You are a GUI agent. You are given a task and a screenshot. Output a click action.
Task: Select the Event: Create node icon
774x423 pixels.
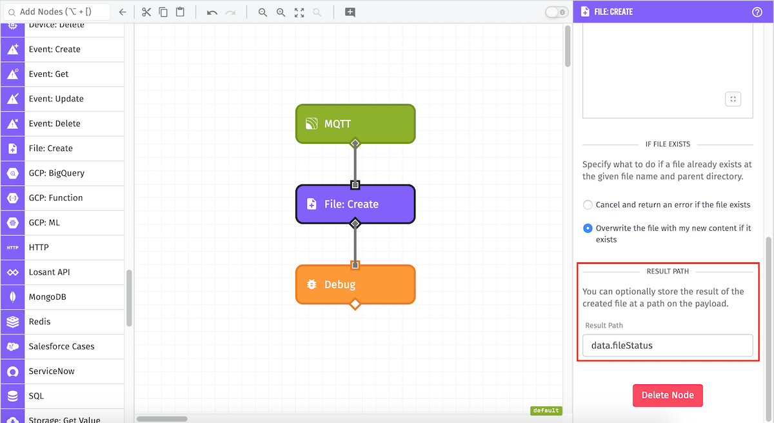pos(12,49)
